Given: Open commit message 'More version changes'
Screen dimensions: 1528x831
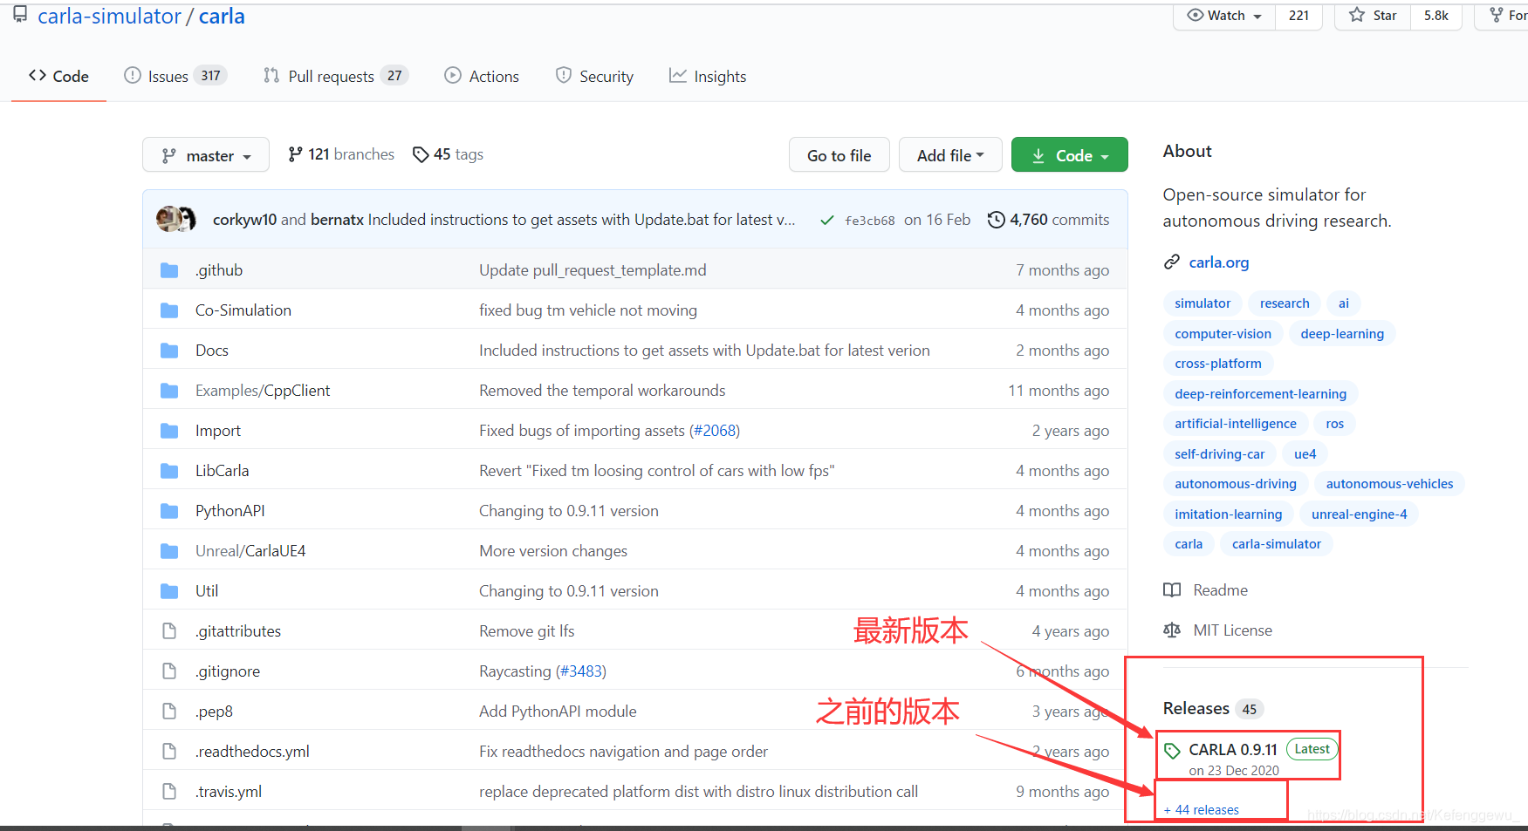Looking at the screenshot, I should [553, 551].
